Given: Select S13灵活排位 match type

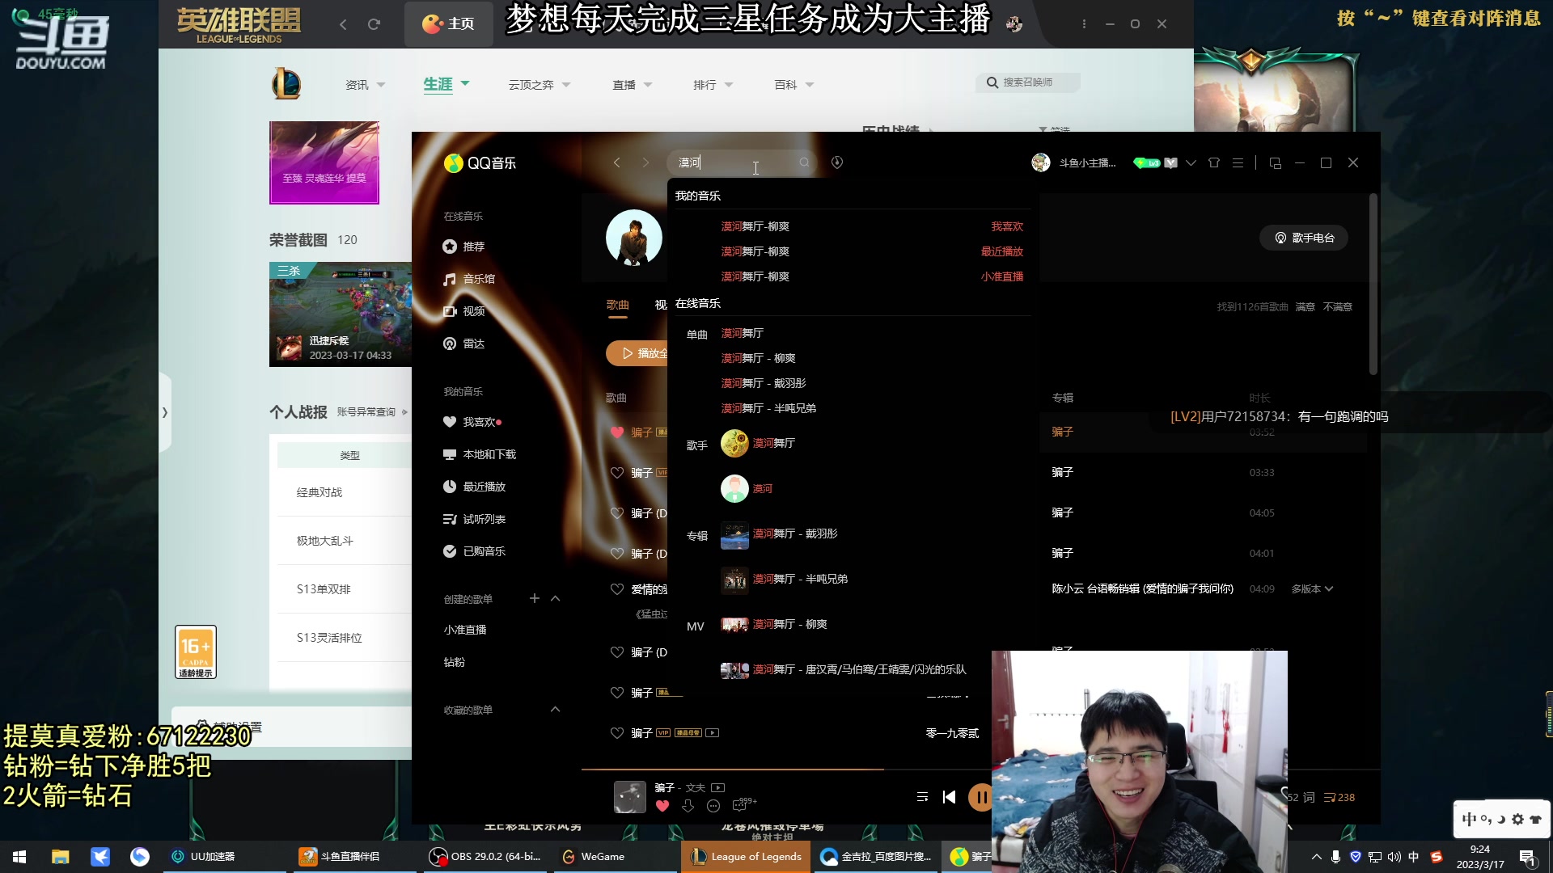Looking at the screenshot, I should click(x=328, y=638).
